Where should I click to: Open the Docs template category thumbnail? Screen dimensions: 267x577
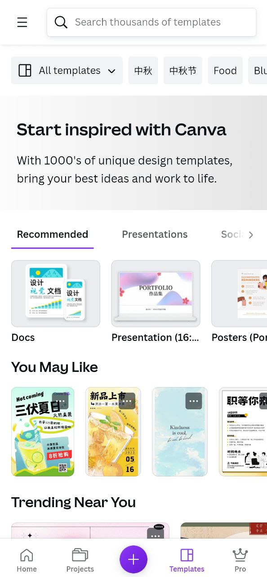tap(56, 293)
